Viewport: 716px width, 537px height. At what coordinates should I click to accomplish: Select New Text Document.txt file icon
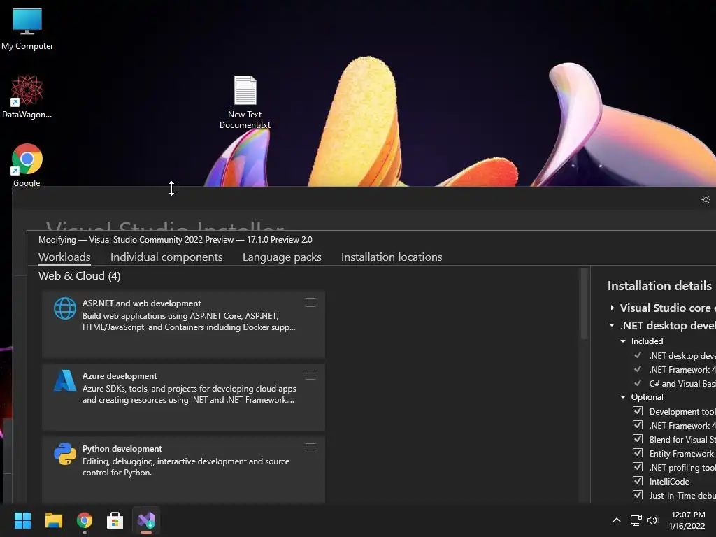tap(245, 101)
